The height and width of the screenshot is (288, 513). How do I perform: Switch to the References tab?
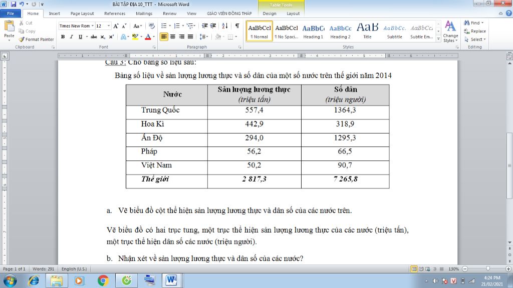tap(115, 13)
